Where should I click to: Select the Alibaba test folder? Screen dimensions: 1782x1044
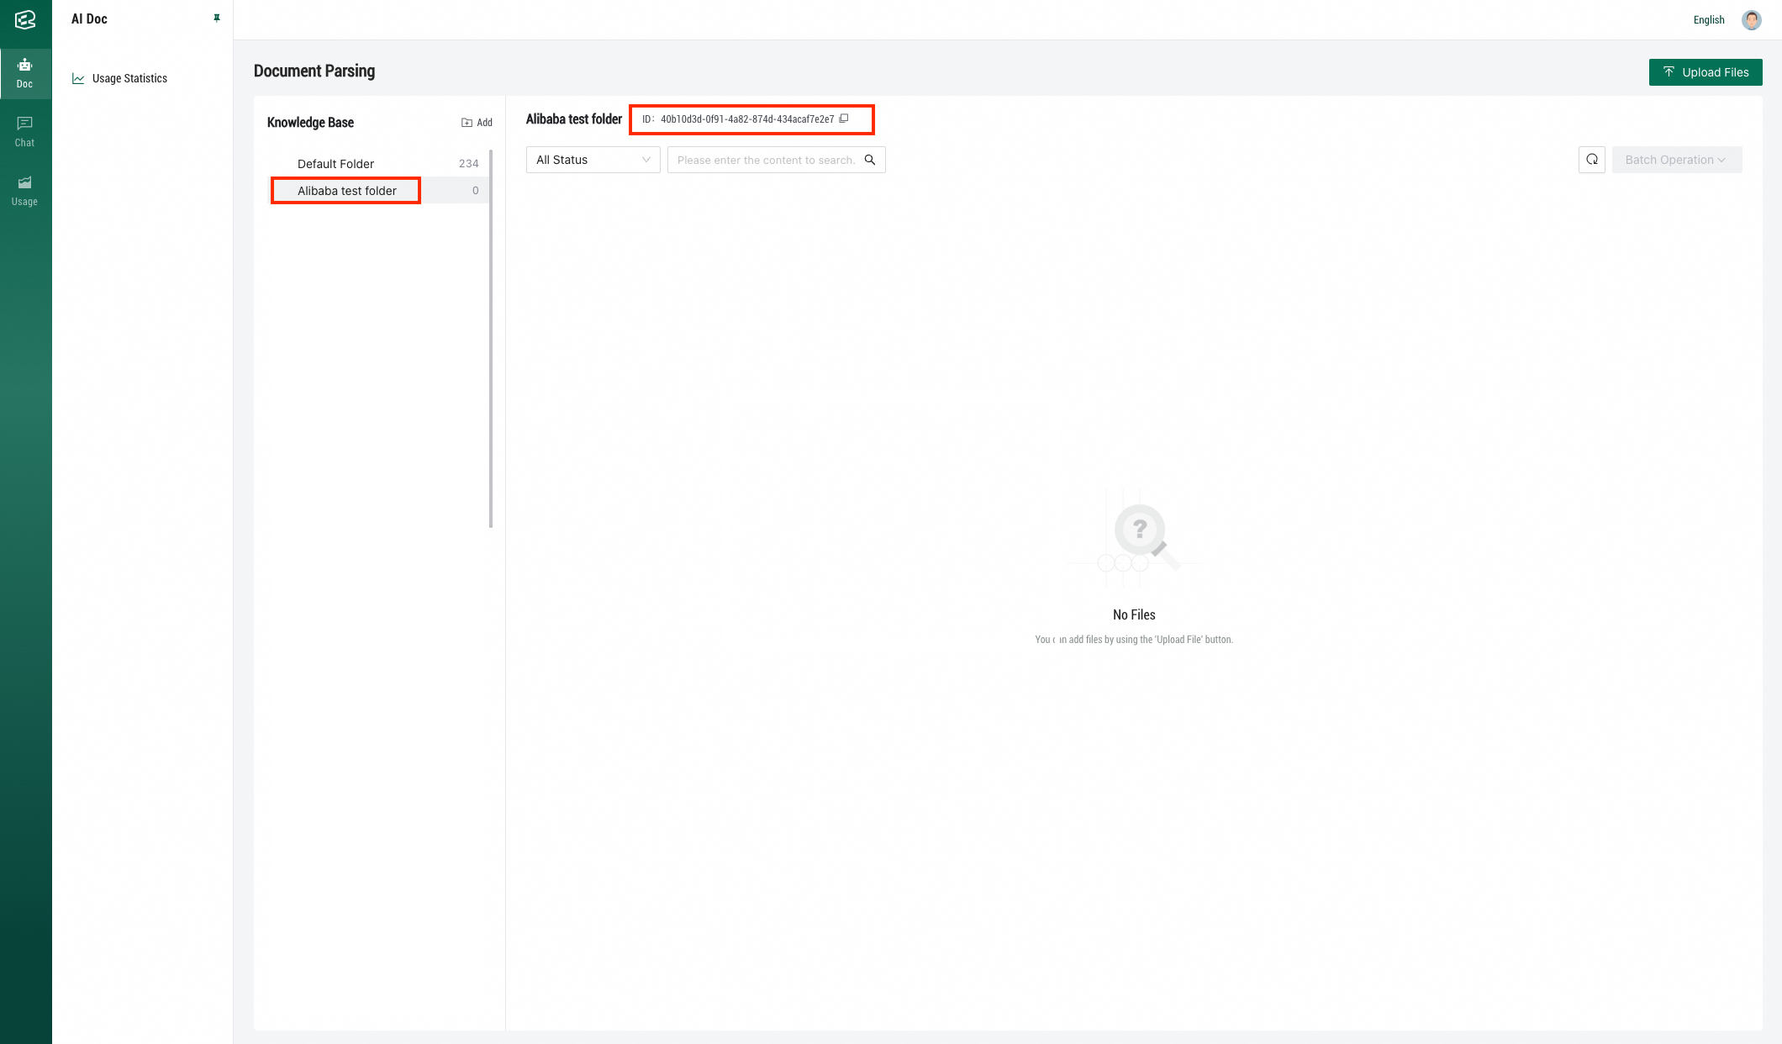pos(346,191)
